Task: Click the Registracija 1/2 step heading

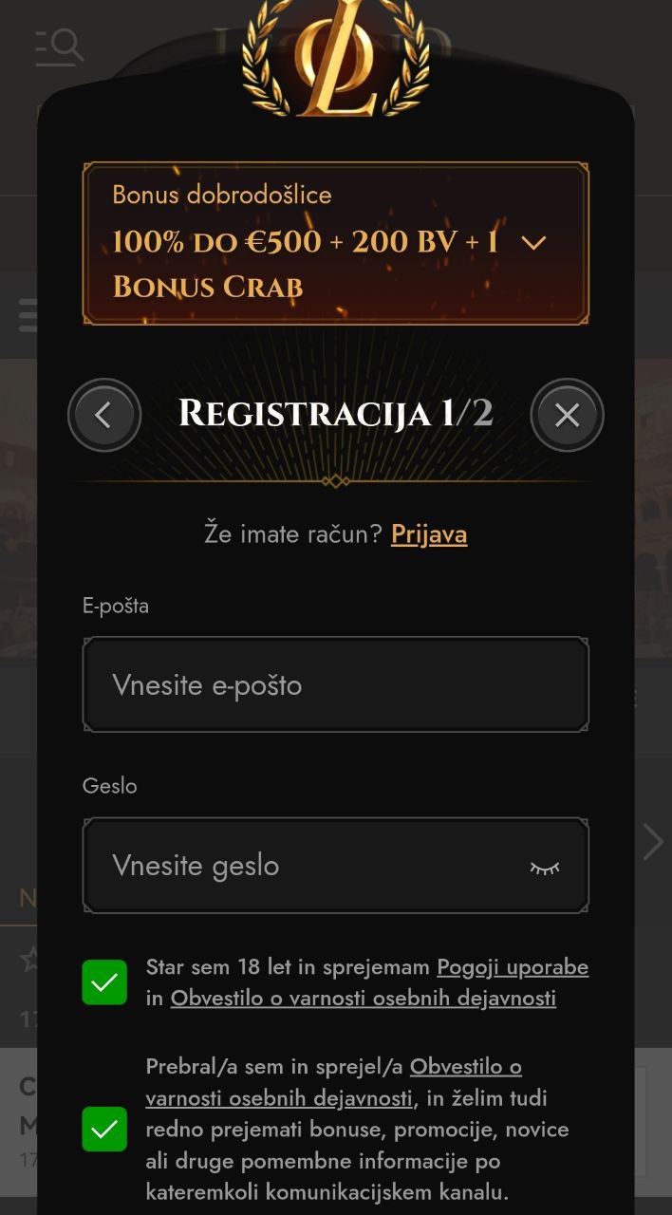Action: click(336, 414)
